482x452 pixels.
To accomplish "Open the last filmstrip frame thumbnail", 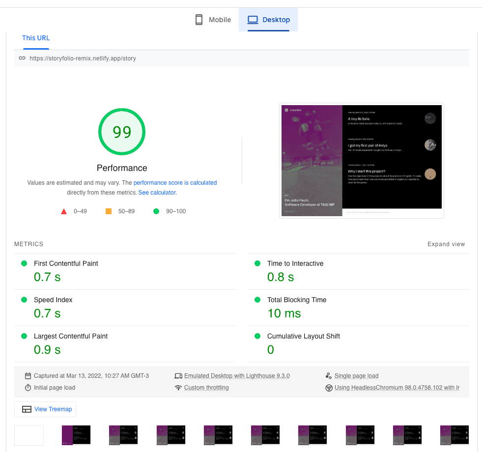I will tap(454, 435).
